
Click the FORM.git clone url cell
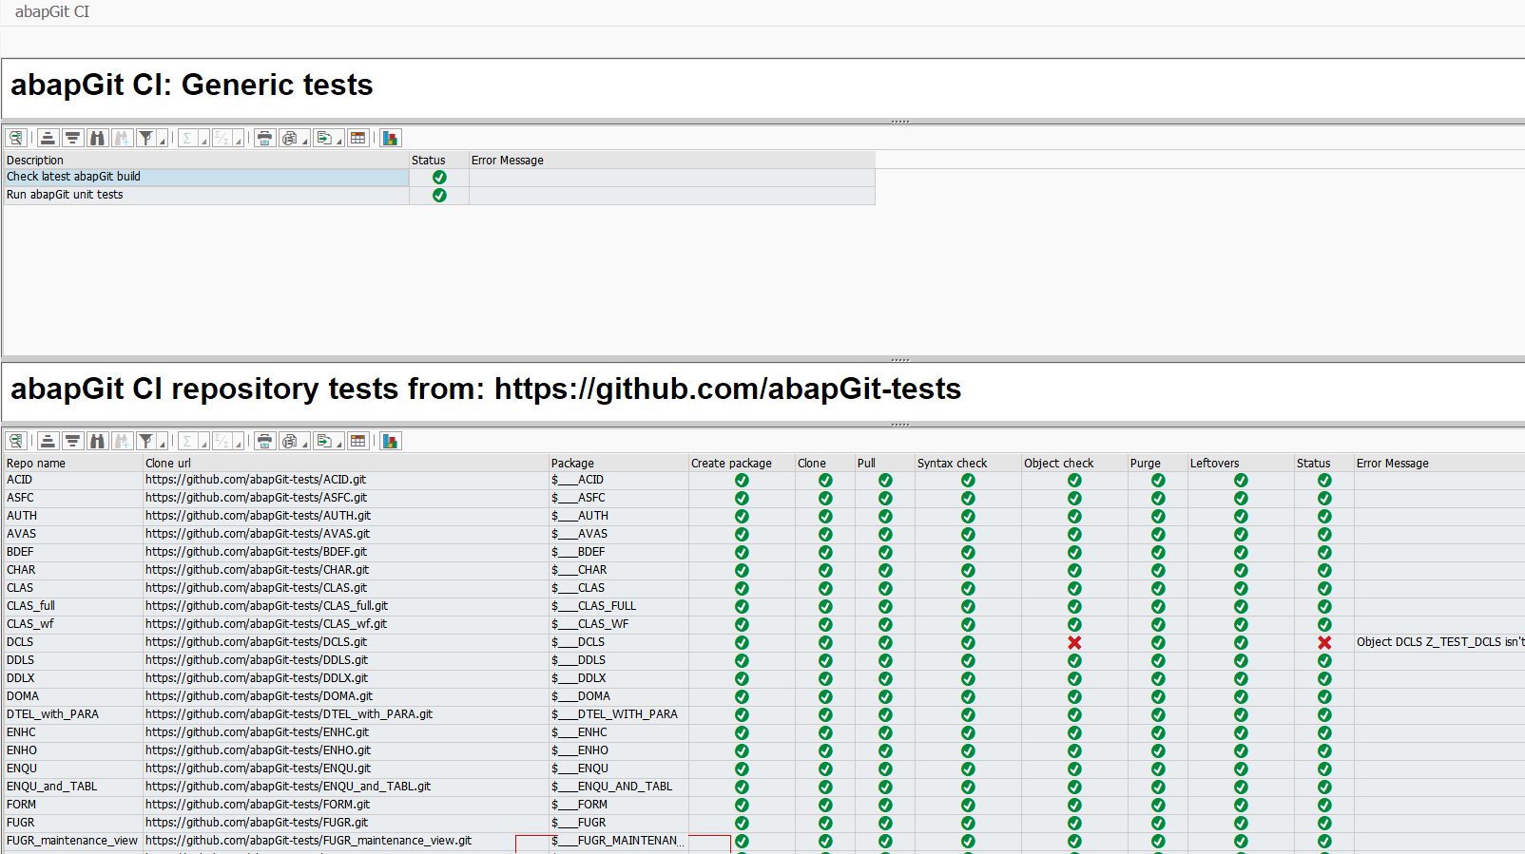346,806
